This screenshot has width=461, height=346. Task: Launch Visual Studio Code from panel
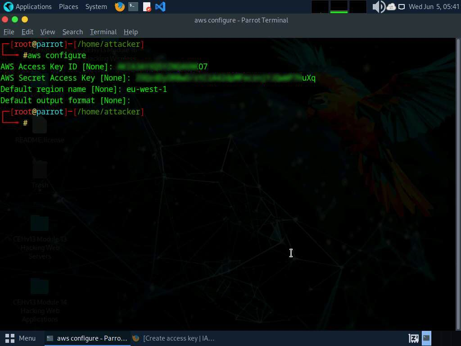pyautogui.click(x=160, y=7)
